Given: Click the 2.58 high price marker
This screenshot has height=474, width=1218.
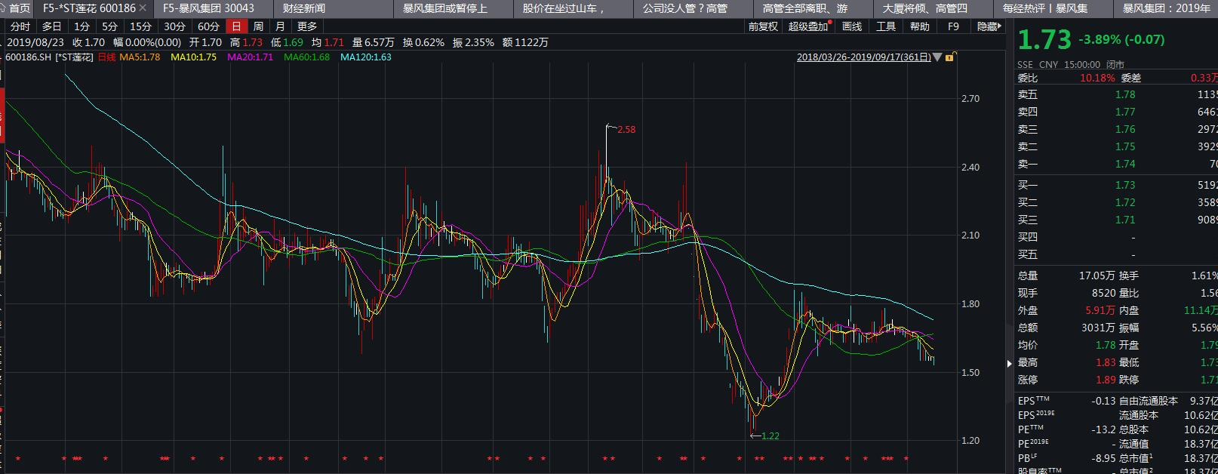Looking at the screenshot, I should [x=626, y=130].
